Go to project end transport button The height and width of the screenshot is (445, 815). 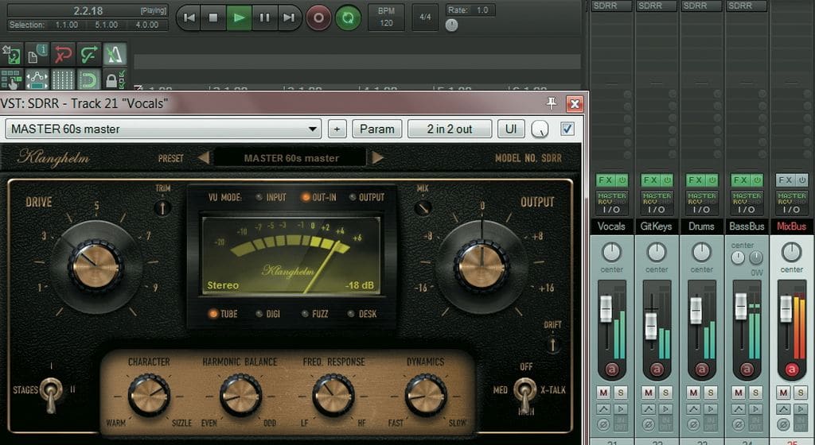289,17
